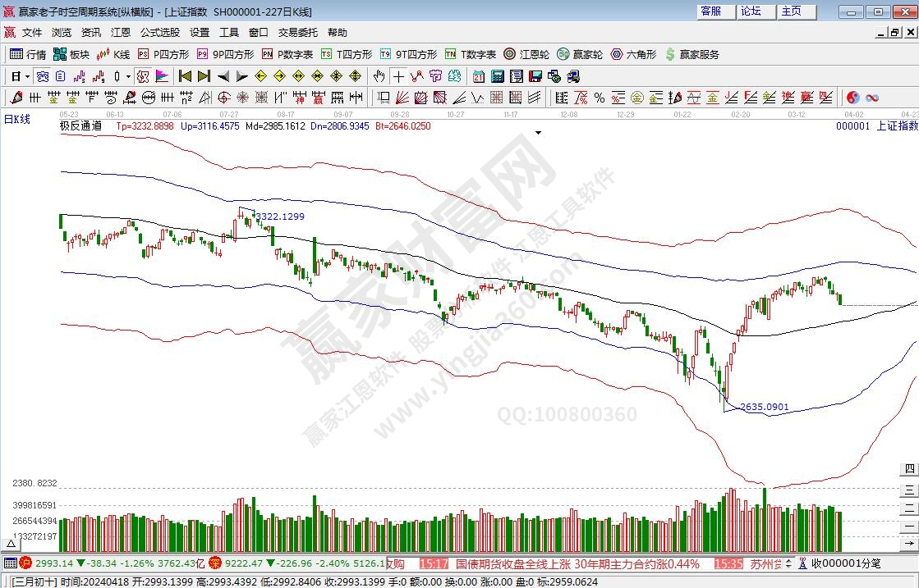Click the calculator icon in toolbar
The image size is (919, 588).
(497, 76)
